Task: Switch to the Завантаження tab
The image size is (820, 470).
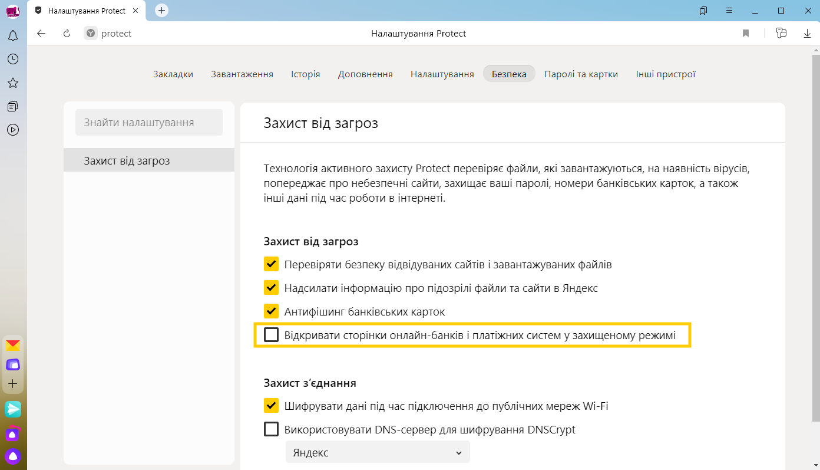Action: tap(242, 74)
